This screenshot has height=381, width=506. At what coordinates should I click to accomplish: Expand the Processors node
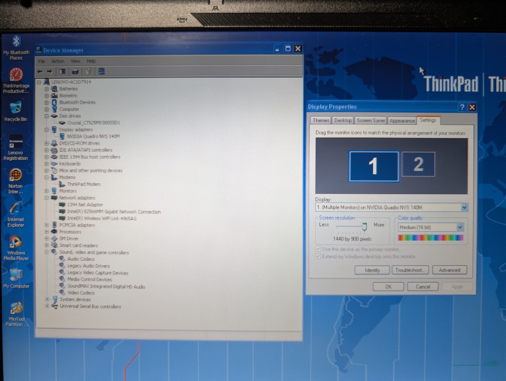pyautogui.click(x=47, y=232)
